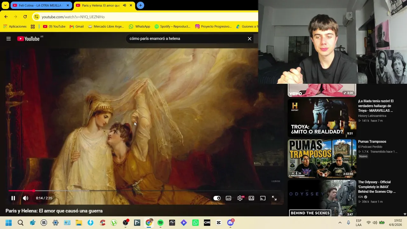Expand the tab search dropdown
The width and height of the screenshot is (407, 229).
coord(5,5)
